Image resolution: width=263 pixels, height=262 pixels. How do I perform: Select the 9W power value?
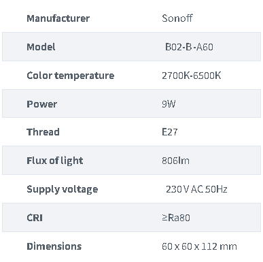click(169, 104)
